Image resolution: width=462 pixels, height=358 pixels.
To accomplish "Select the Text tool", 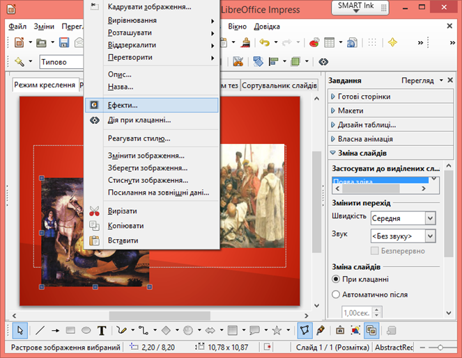I will [102, 330].
